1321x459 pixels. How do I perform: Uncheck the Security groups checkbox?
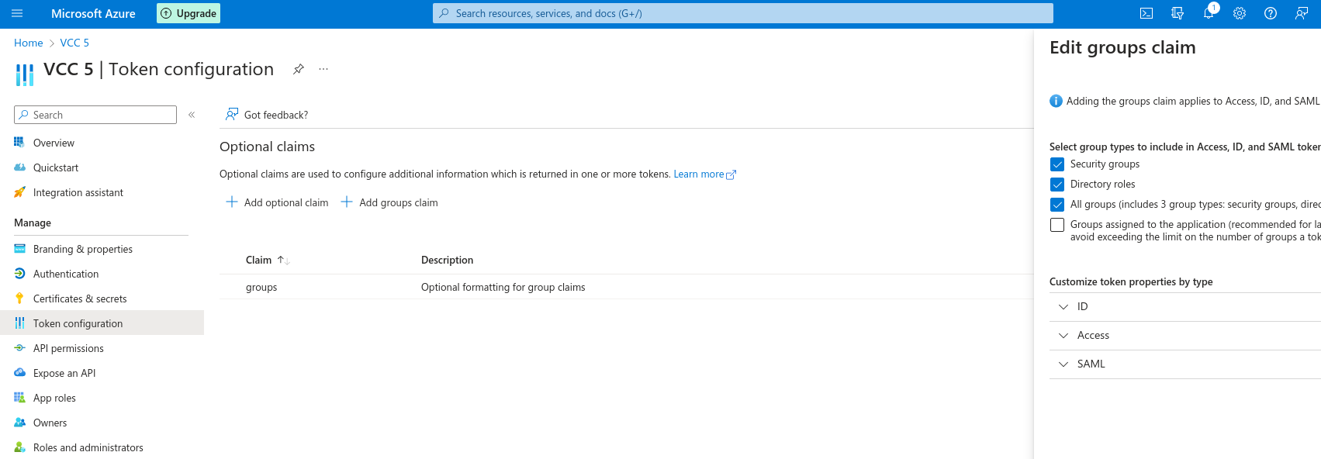(1057, 164)
